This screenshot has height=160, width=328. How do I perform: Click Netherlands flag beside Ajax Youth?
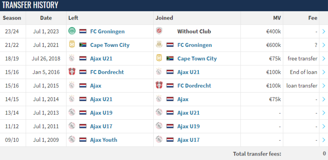pos(83,140)
